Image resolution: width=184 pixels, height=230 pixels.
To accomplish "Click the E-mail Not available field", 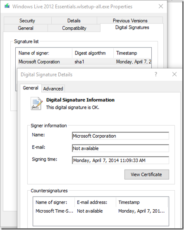I will point(120,148).
